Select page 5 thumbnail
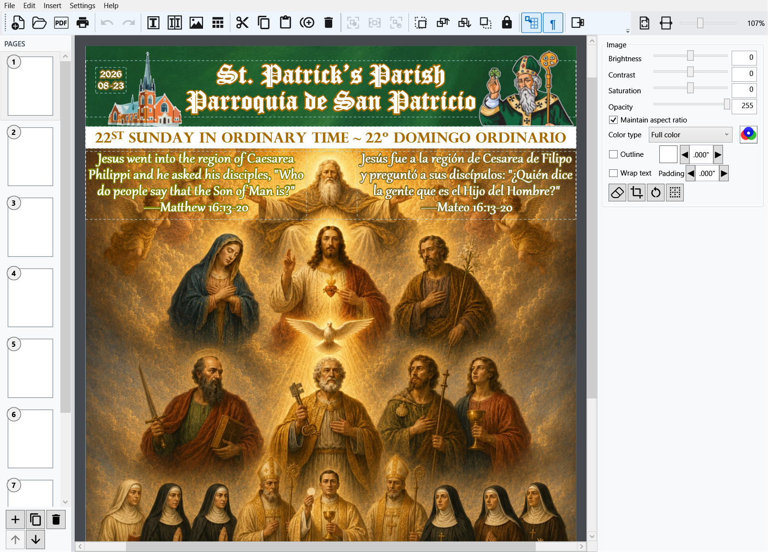This screenshot has width=768, height=552. pos(30,368)
